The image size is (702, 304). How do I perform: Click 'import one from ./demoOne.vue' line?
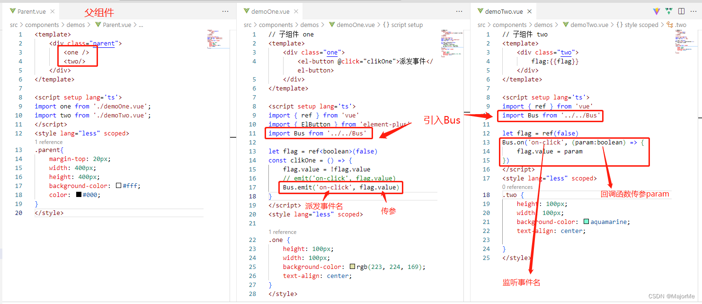tap(93, 106)
